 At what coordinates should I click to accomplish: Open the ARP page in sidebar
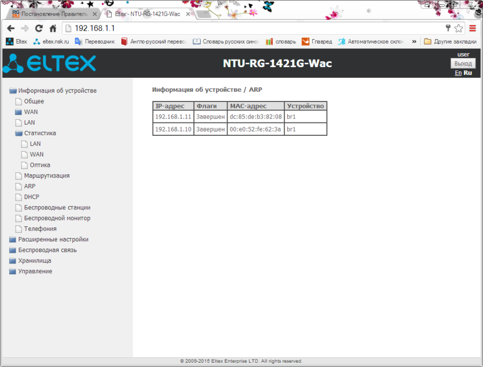(x=26, y=186)
